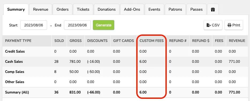The height and width of the screenshot is (101, 250).
Task: Click the GIFT CARDS column header
Action: point(124,41)
